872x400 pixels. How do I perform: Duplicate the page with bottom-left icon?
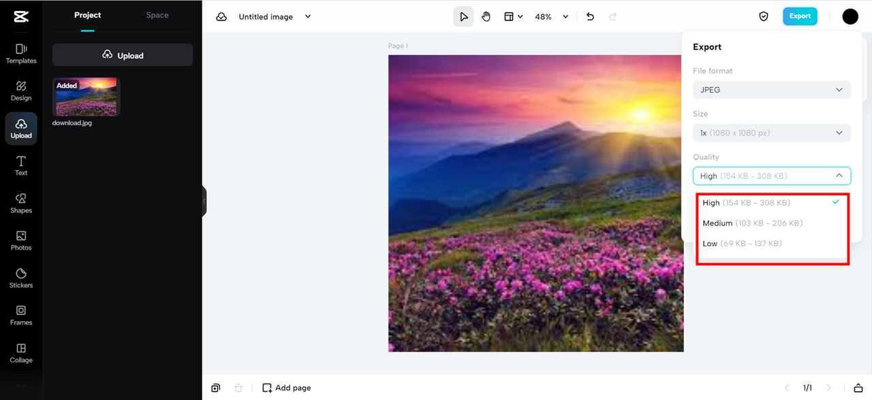coord(216,388)
